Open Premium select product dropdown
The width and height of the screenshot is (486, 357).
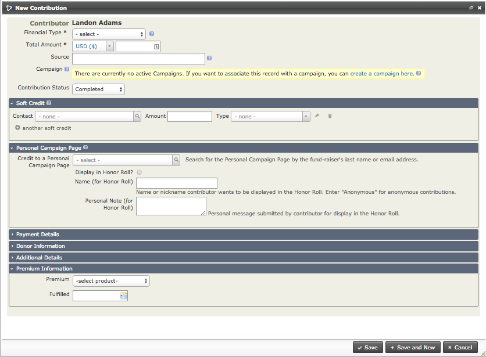[111, 281]
